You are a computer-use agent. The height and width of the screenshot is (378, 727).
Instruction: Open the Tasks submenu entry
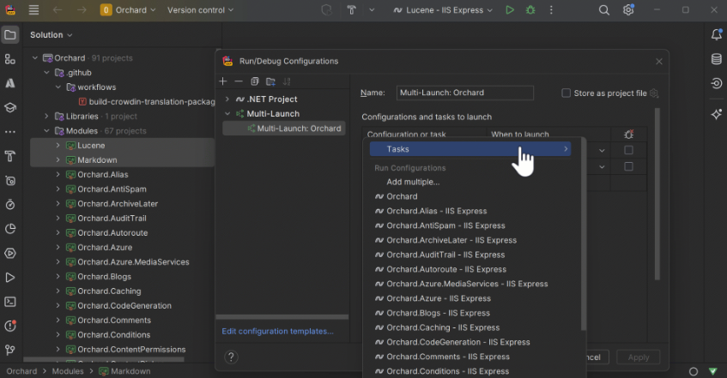pyautogui.click(x=470, y=149)
